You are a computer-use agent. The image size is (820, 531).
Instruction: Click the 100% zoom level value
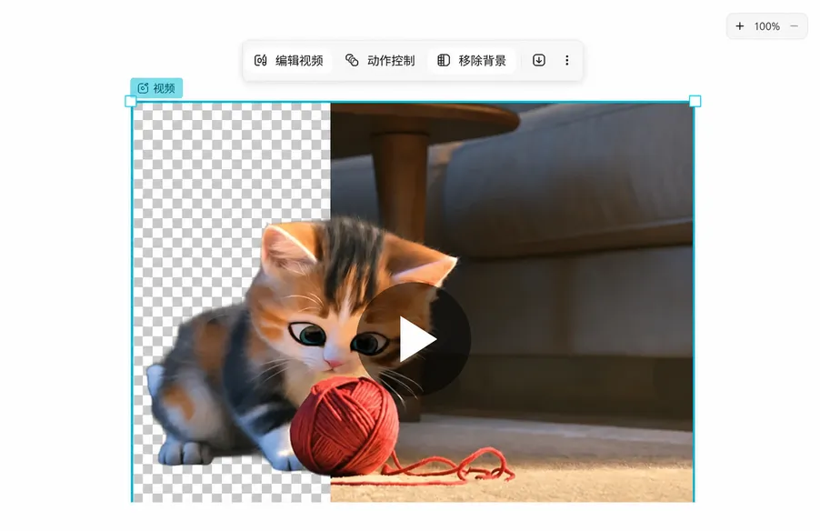click(766, 26)
